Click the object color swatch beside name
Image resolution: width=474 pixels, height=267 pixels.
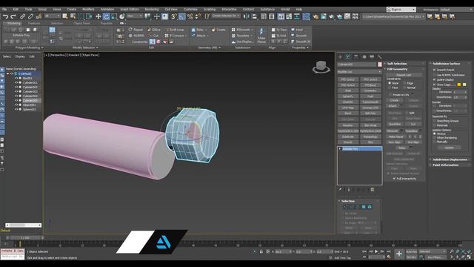tap(380, 65)
